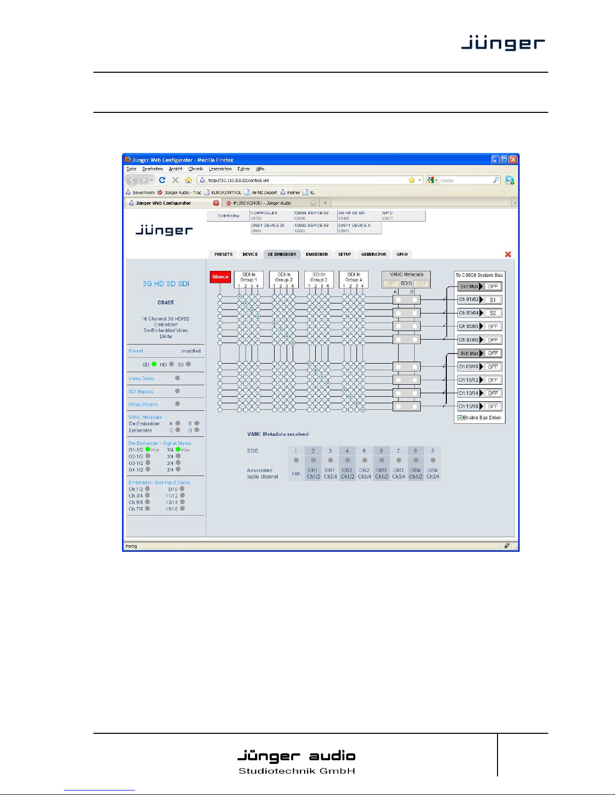Click the Skype toolbar icon
This screenshot has height=795, width=615.
pyautogui.click(x=510, y=180)
